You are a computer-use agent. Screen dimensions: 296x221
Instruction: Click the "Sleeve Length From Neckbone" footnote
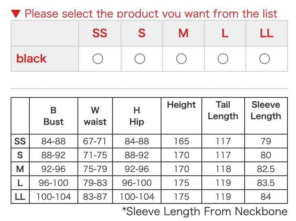(x=205, y=212)
